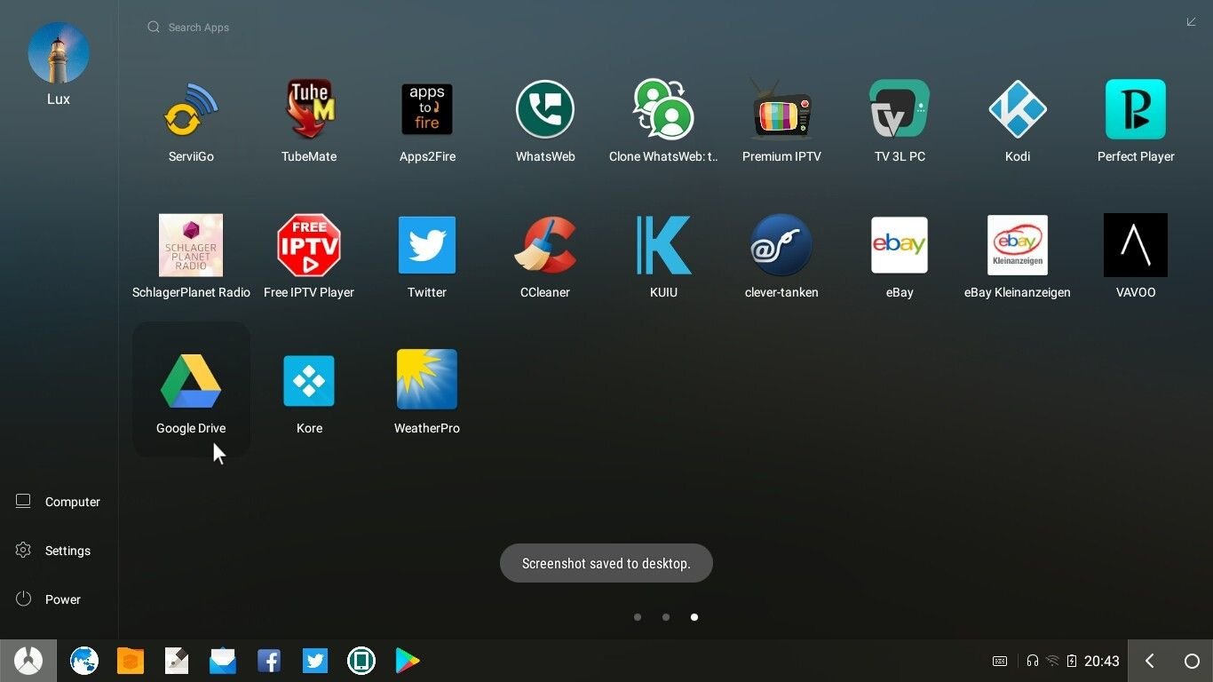Open Google Drive
1213x682 pixels.
click(191, 381)
